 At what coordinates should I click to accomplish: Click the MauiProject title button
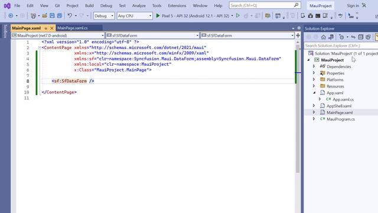[x=320, y=5]
